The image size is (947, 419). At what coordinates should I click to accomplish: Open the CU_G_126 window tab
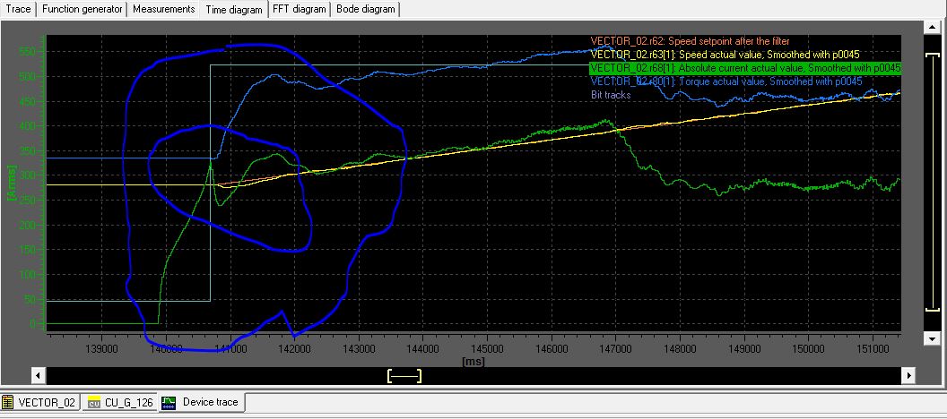pos(119,402)
